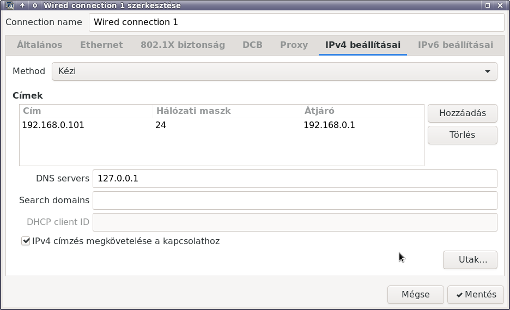This screenshot has width=510, height=310.
Task: Close the connection editor window
Action: point(500,5)
